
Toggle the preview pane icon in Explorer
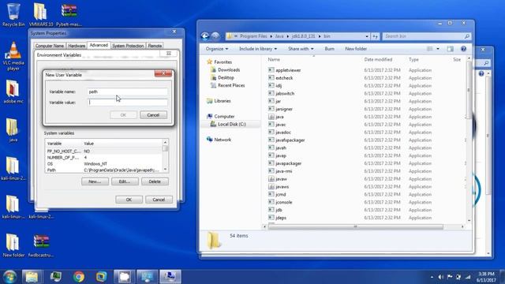tap(450, 49)
